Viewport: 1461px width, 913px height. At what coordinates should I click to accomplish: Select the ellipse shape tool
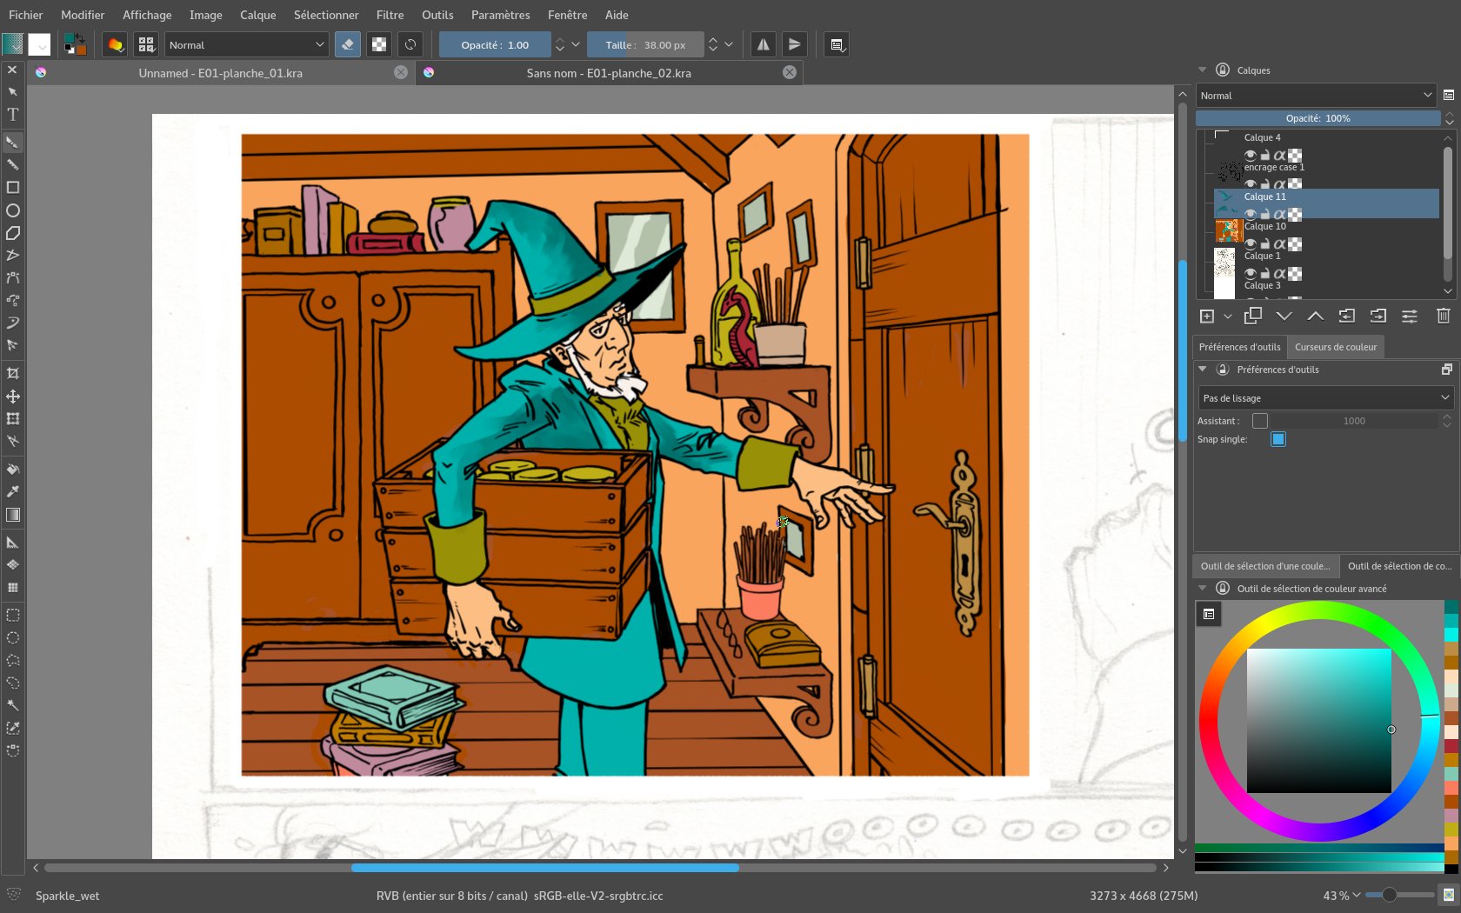pos(13,210)
